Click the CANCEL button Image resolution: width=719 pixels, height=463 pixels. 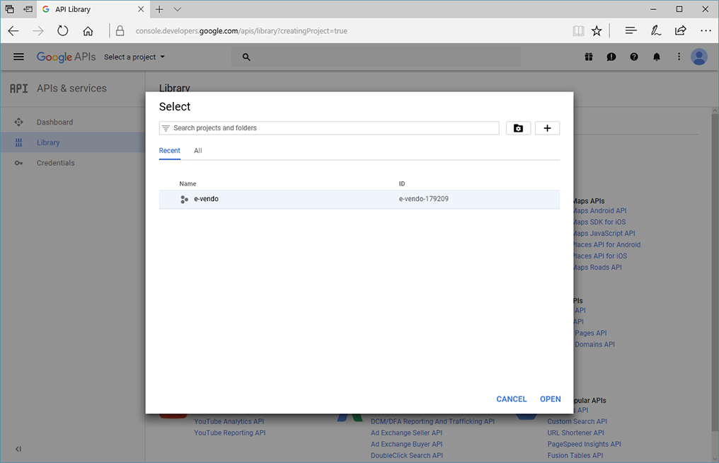point(511,399)
